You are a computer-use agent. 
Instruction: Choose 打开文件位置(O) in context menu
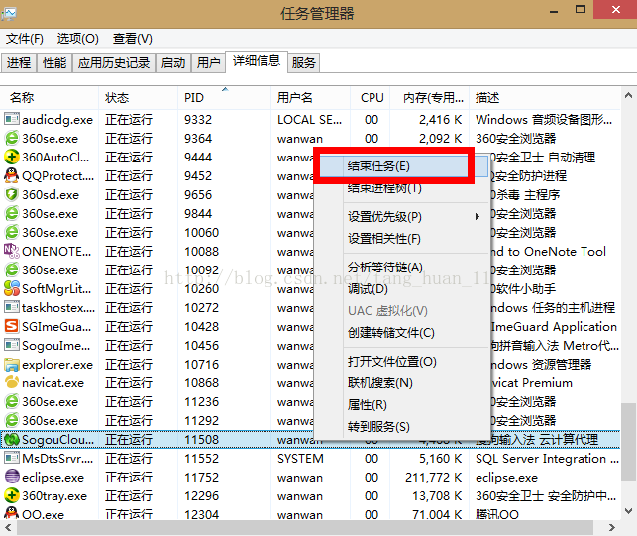pos(416,362)
